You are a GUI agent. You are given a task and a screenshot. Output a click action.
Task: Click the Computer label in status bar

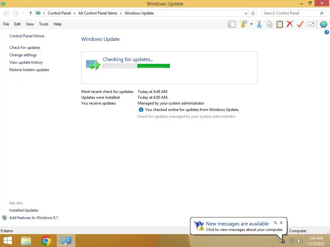point(298,231)
